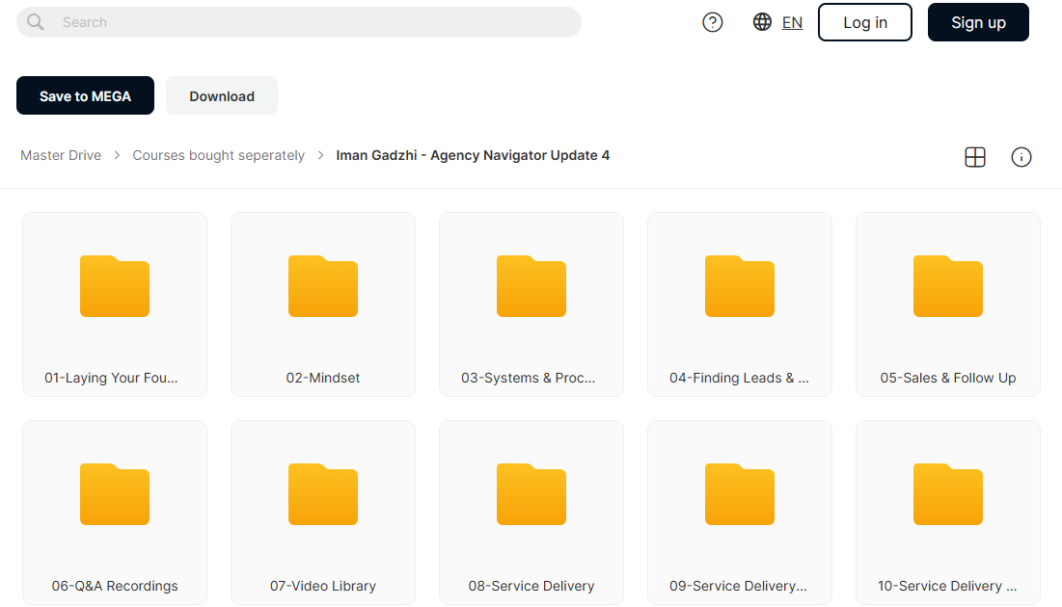Focus the Search input field
Image resolution: width=1062 pixels, height=607 pixels.
(x=299, y=22)
